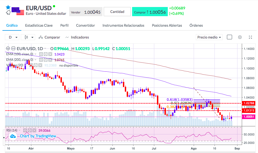Expand the chart type dropdown arrow
Screen dimensions: 258x153
(x=32, y=37)
